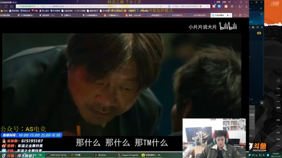The image size is (282, 158).
Task: Open the extensions grid icon
Action: tap(232, 6)
